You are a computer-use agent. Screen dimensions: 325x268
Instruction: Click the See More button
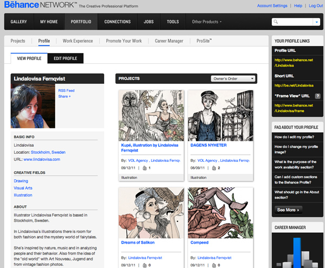(x=288, y=210)
